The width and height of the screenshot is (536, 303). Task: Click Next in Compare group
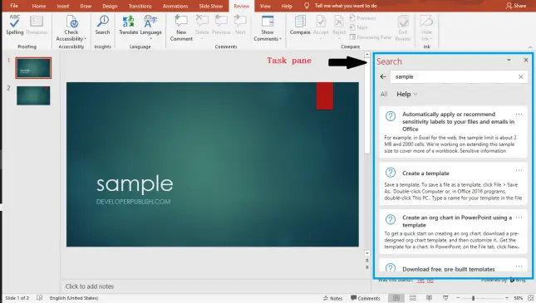click(x=359, y=27)
